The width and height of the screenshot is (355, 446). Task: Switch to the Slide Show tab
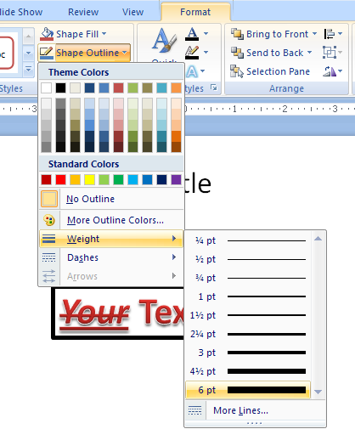pyautogui.click(x=20, y=12)
